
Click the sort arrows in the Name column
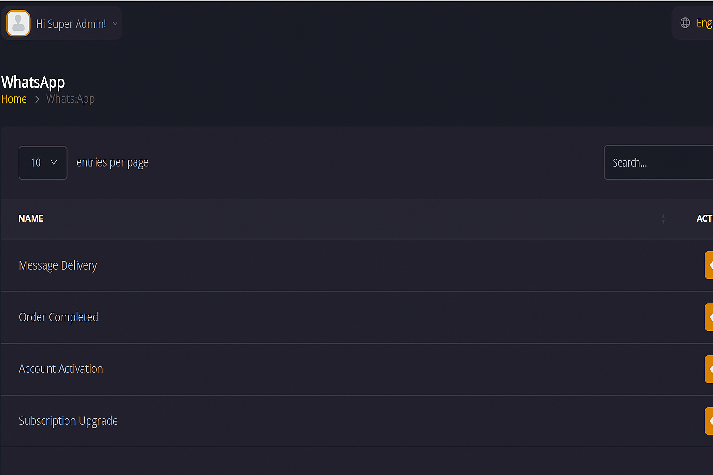[x=663, y=218]
